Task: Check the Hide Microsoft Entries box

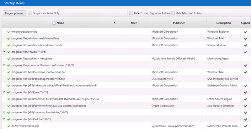Action: click(x=173, y=13)
